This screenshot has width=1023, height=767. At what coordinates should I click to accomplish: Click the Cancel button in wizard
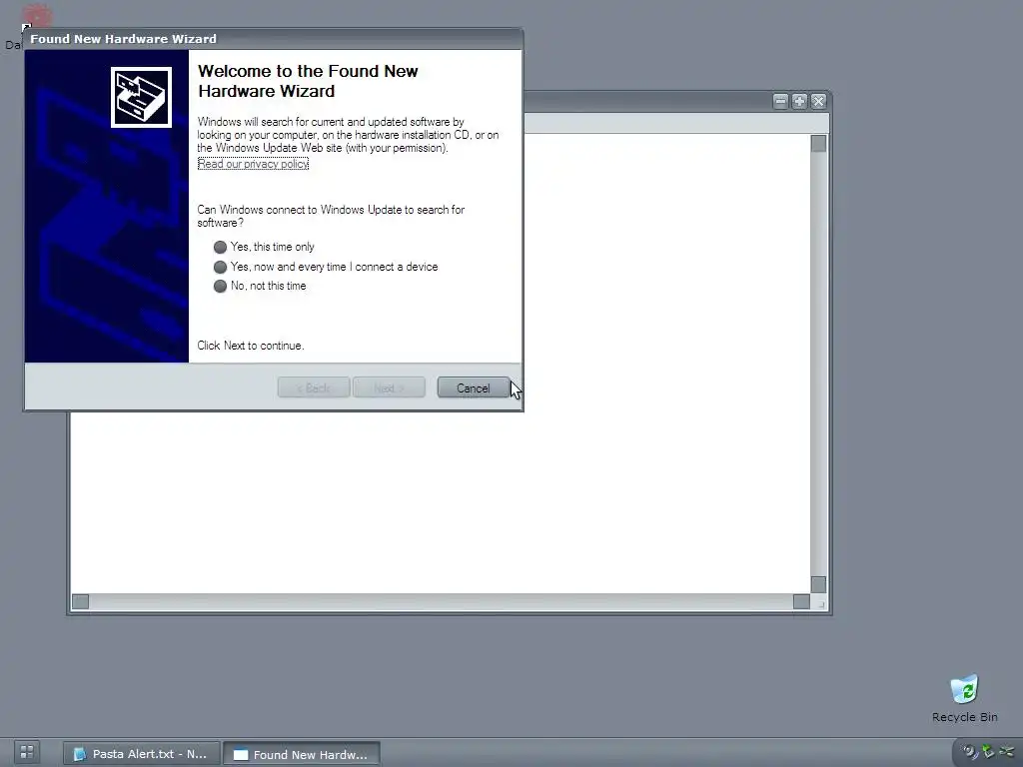[473, 387]
